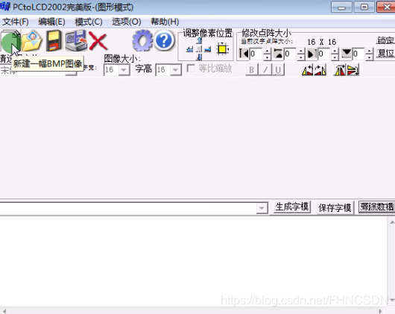This screenshot has width=395, height=314.
Task: Decrease the right-edge spinner value
Action: [335, 57]
